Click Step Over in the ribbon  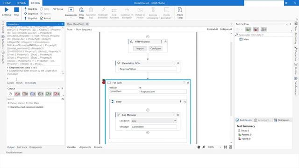[x=31, y=14]
